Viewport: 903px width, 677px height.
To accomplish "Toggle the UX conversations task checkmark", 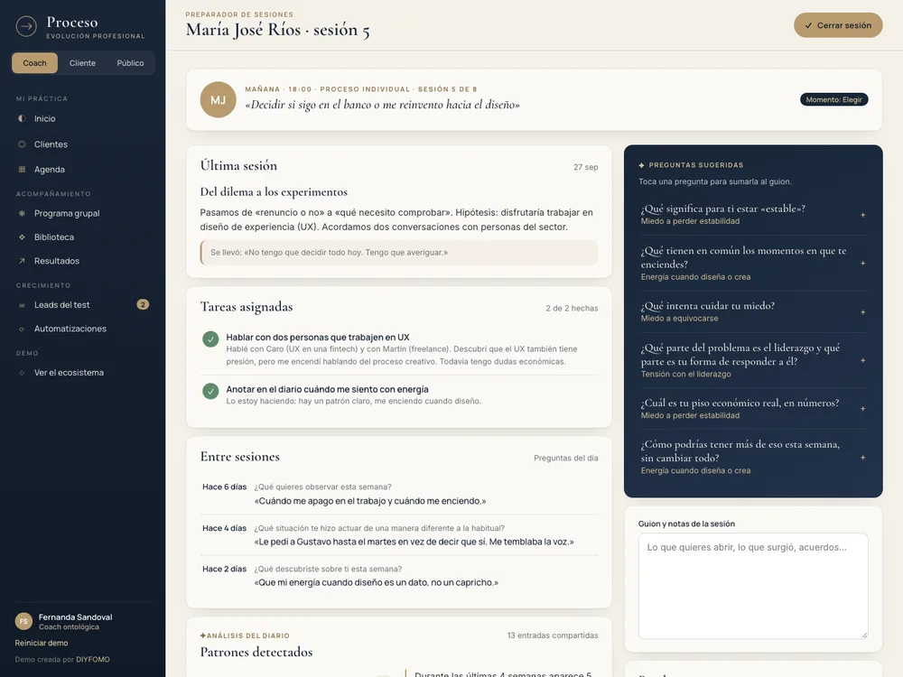I will (x=210, y=339).
